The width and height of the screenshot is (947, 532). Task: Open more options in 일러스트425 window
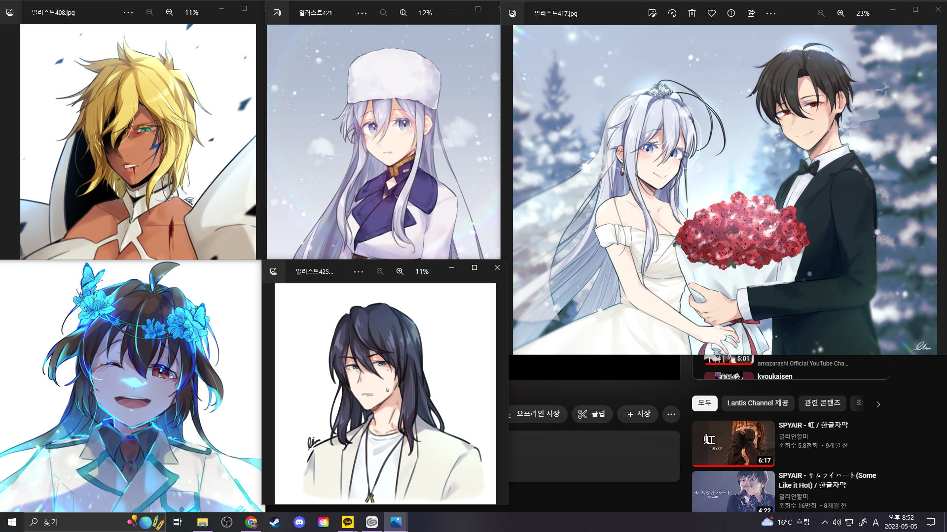click(x=359, y=271)
